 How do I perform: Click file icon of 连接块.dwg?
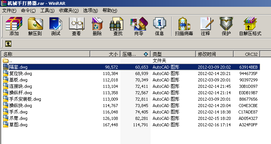coord(6,86)
